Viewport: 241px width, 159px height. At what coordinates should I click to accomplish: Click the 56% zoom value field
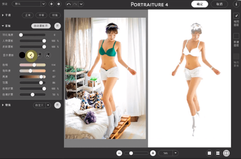coord(166,153)
